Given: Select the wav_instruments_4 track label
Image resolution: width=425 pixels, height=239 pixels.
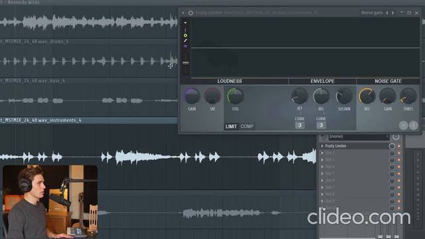Looking at the screenshot, I should click(x=41, y=120).
